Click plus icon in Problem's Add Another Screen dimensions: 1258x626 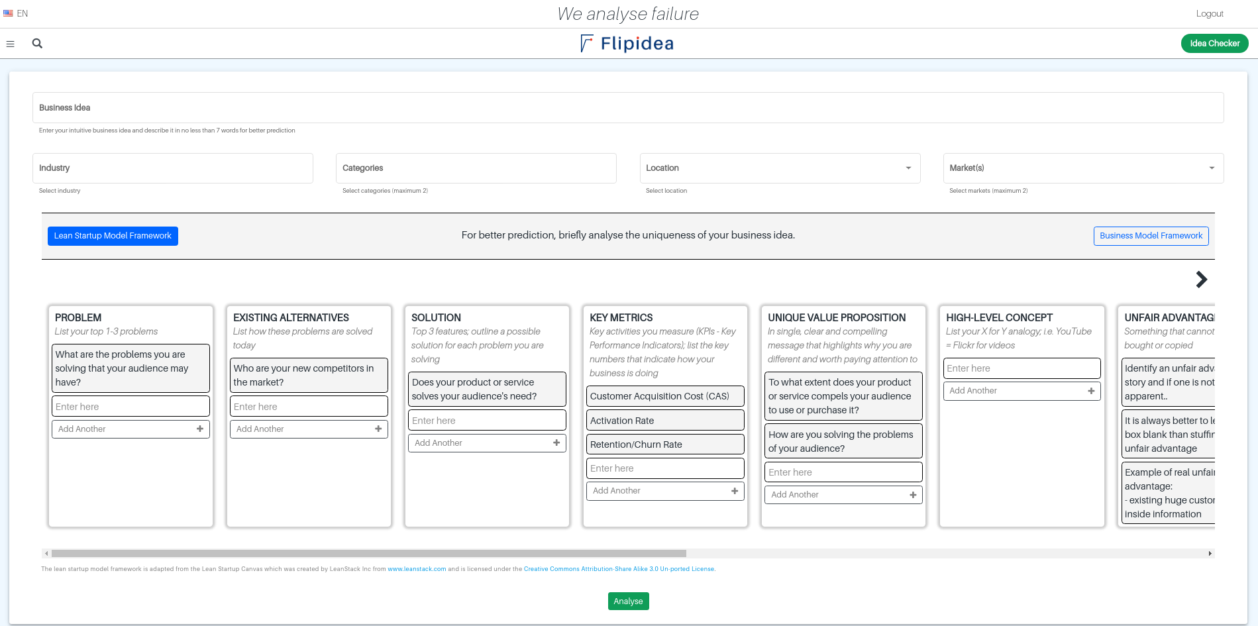[x=200, y=429]
